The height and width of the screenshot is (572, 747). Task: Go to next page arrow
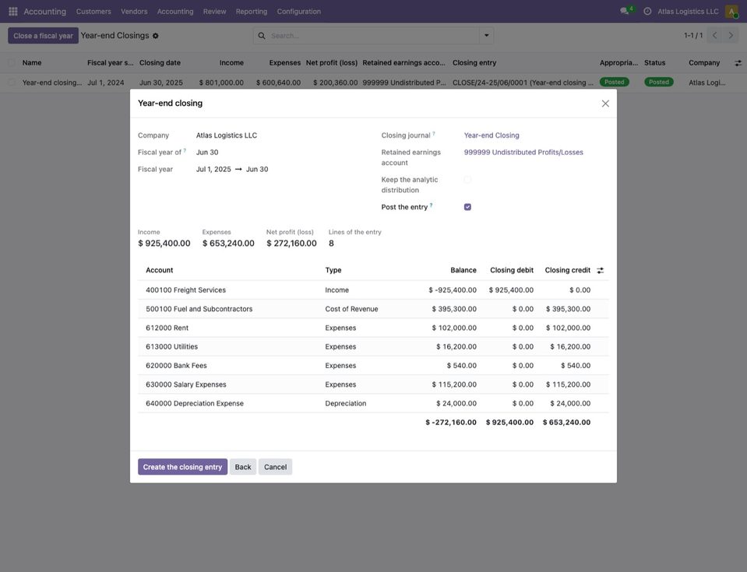[731, 35]
